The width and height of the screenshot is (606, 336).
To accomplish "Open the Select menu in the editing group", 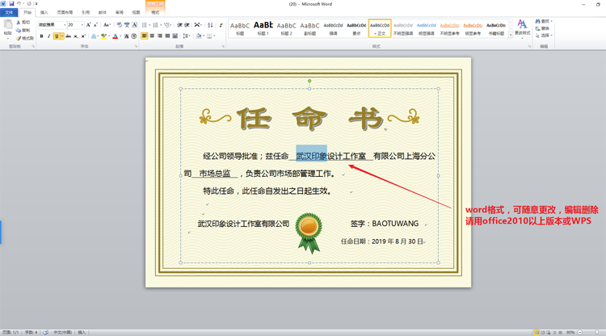I will click(544, 36).
